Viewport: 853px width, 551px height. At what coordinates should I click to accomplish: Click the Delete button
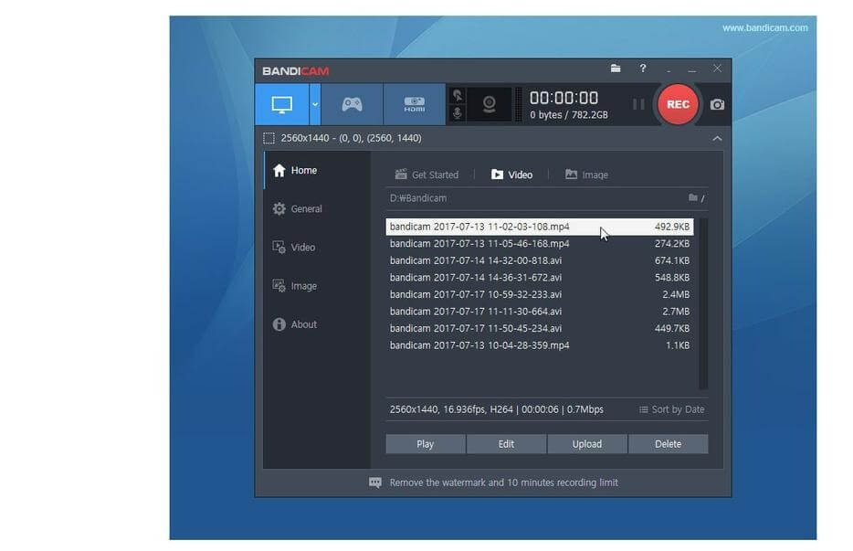(668, 444)
